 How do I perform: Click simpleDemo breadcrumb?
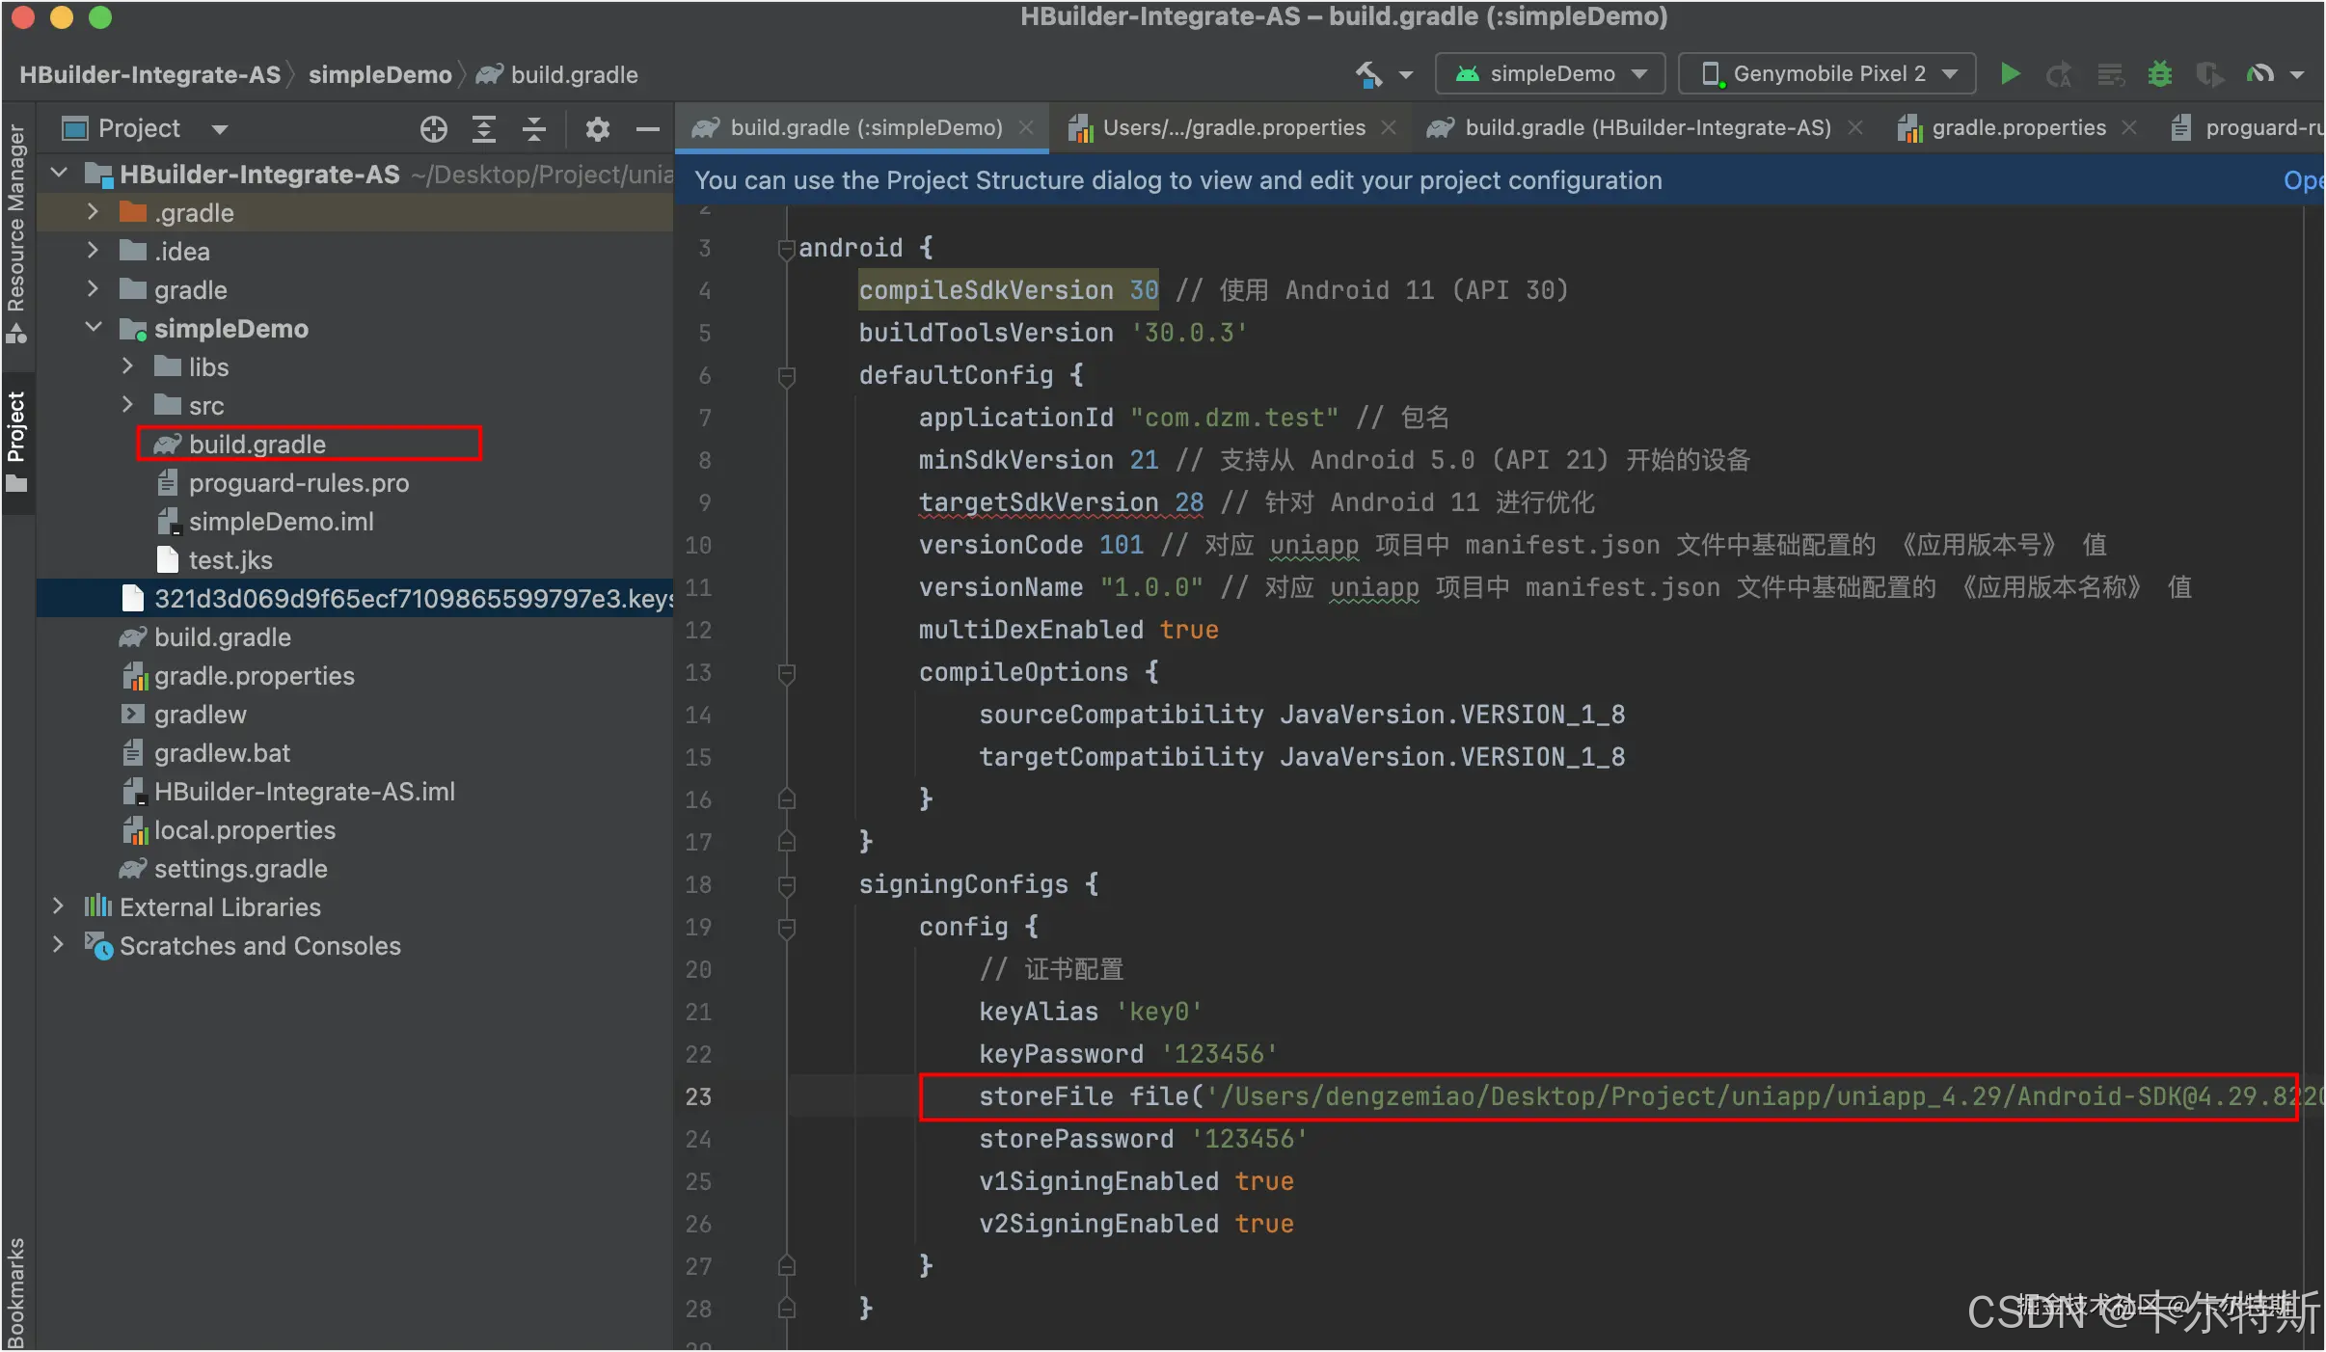point(380,75)
